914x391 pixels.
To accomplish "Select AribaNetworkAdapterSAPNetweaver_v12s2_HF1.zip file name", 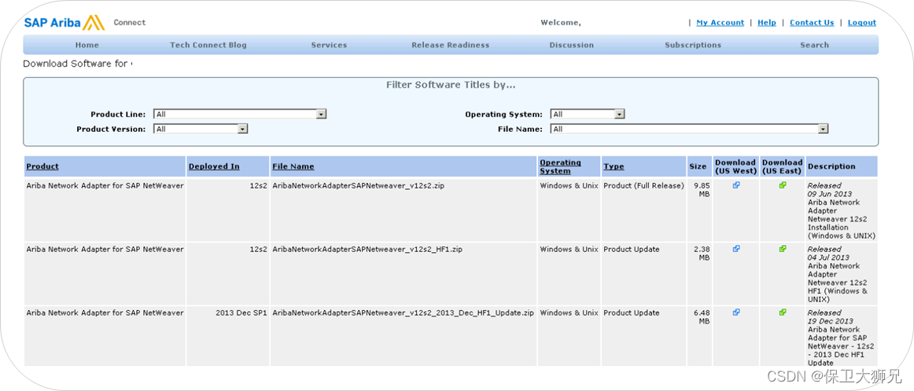I will pos(367,249).
